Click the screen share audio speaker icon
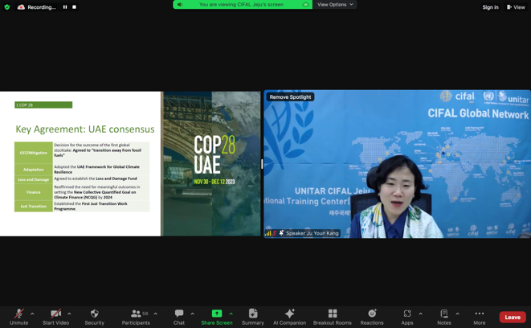The height and width of the screenshot is (328, 531). tap(180, 4)
